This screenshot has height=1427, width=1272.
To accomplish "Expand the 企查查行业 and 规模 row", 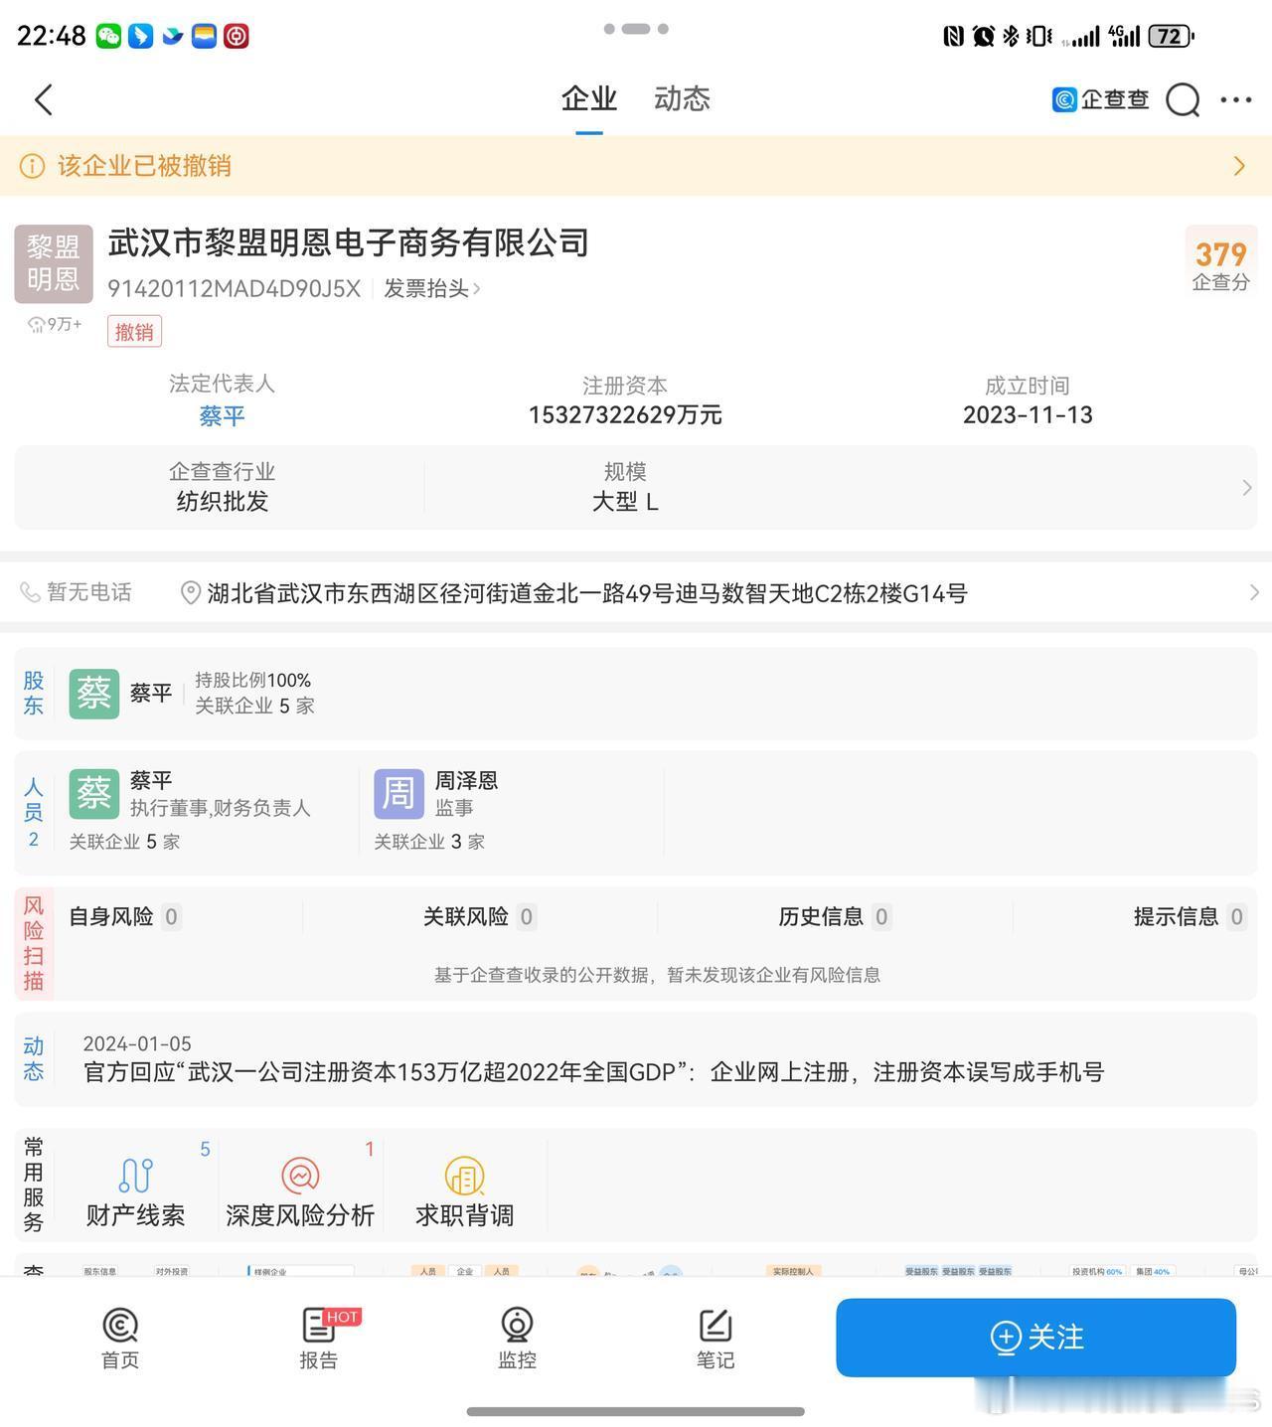I will (x=1248, y=488).
